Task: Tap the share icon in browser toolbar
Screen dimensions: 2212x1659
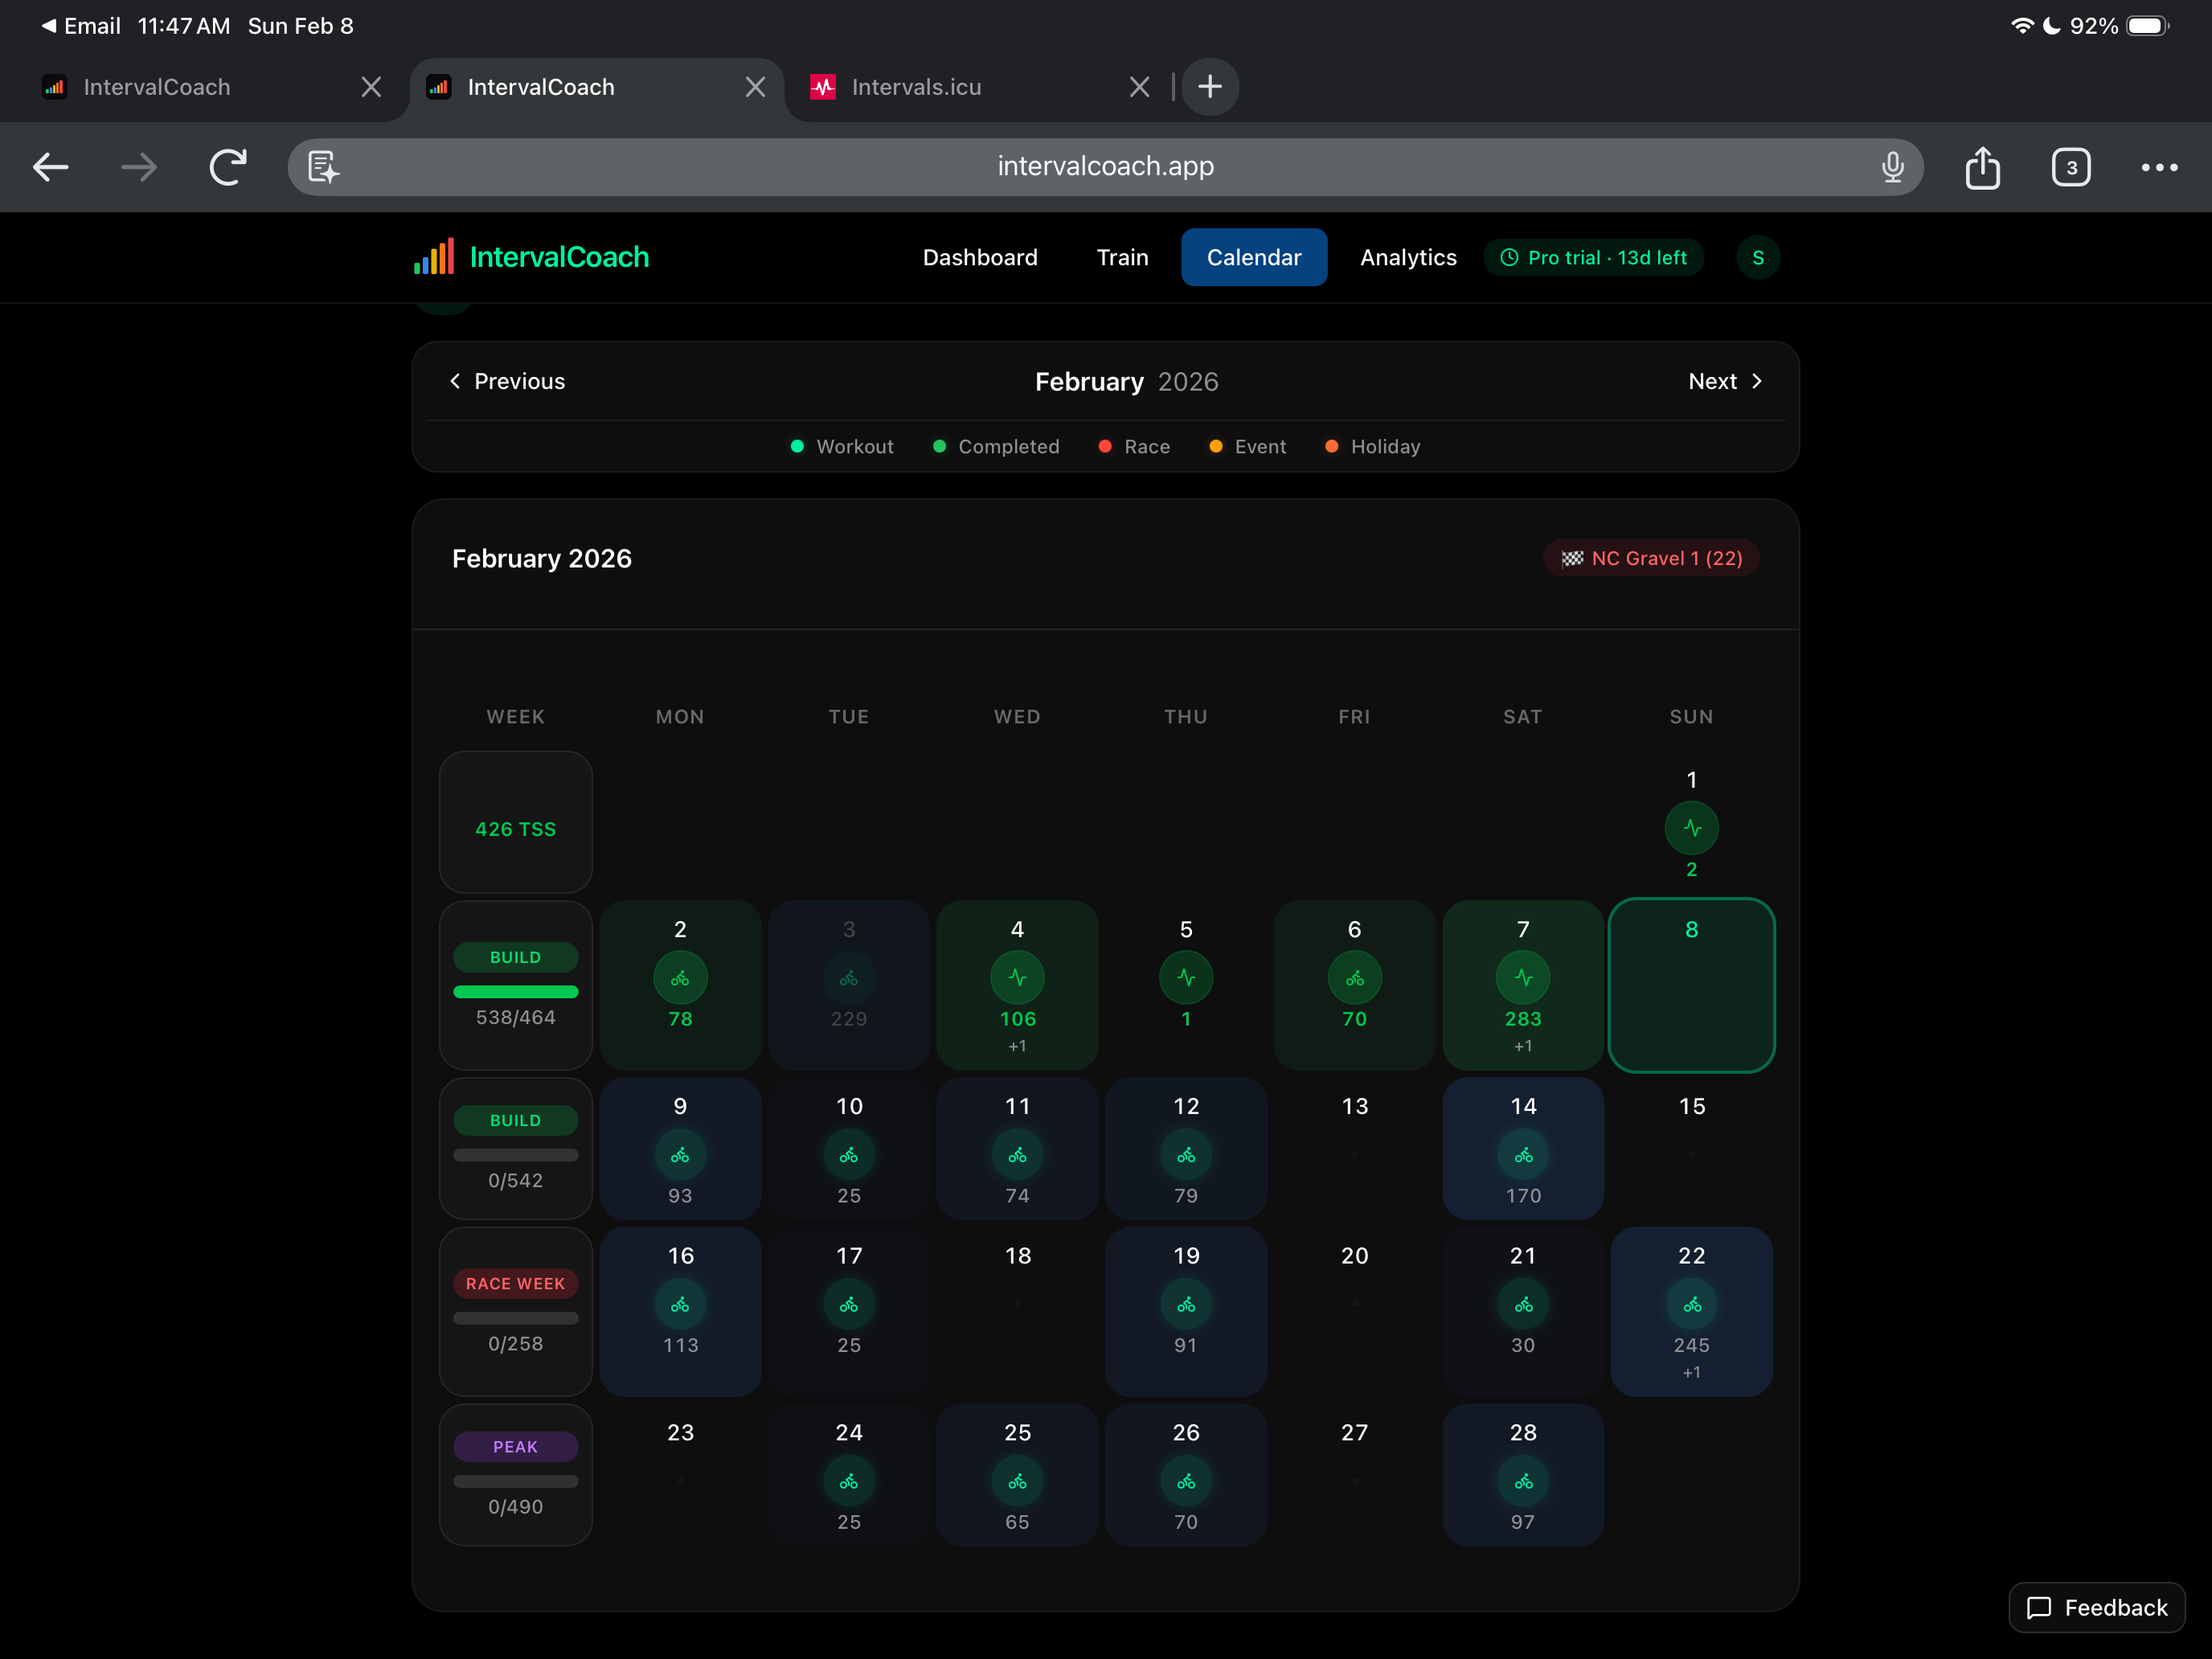Action: [1982, 167]
